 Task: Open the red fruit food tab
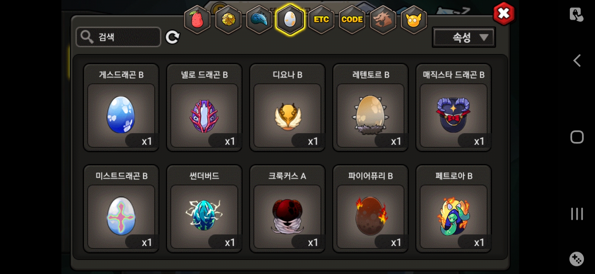[197, 20]
